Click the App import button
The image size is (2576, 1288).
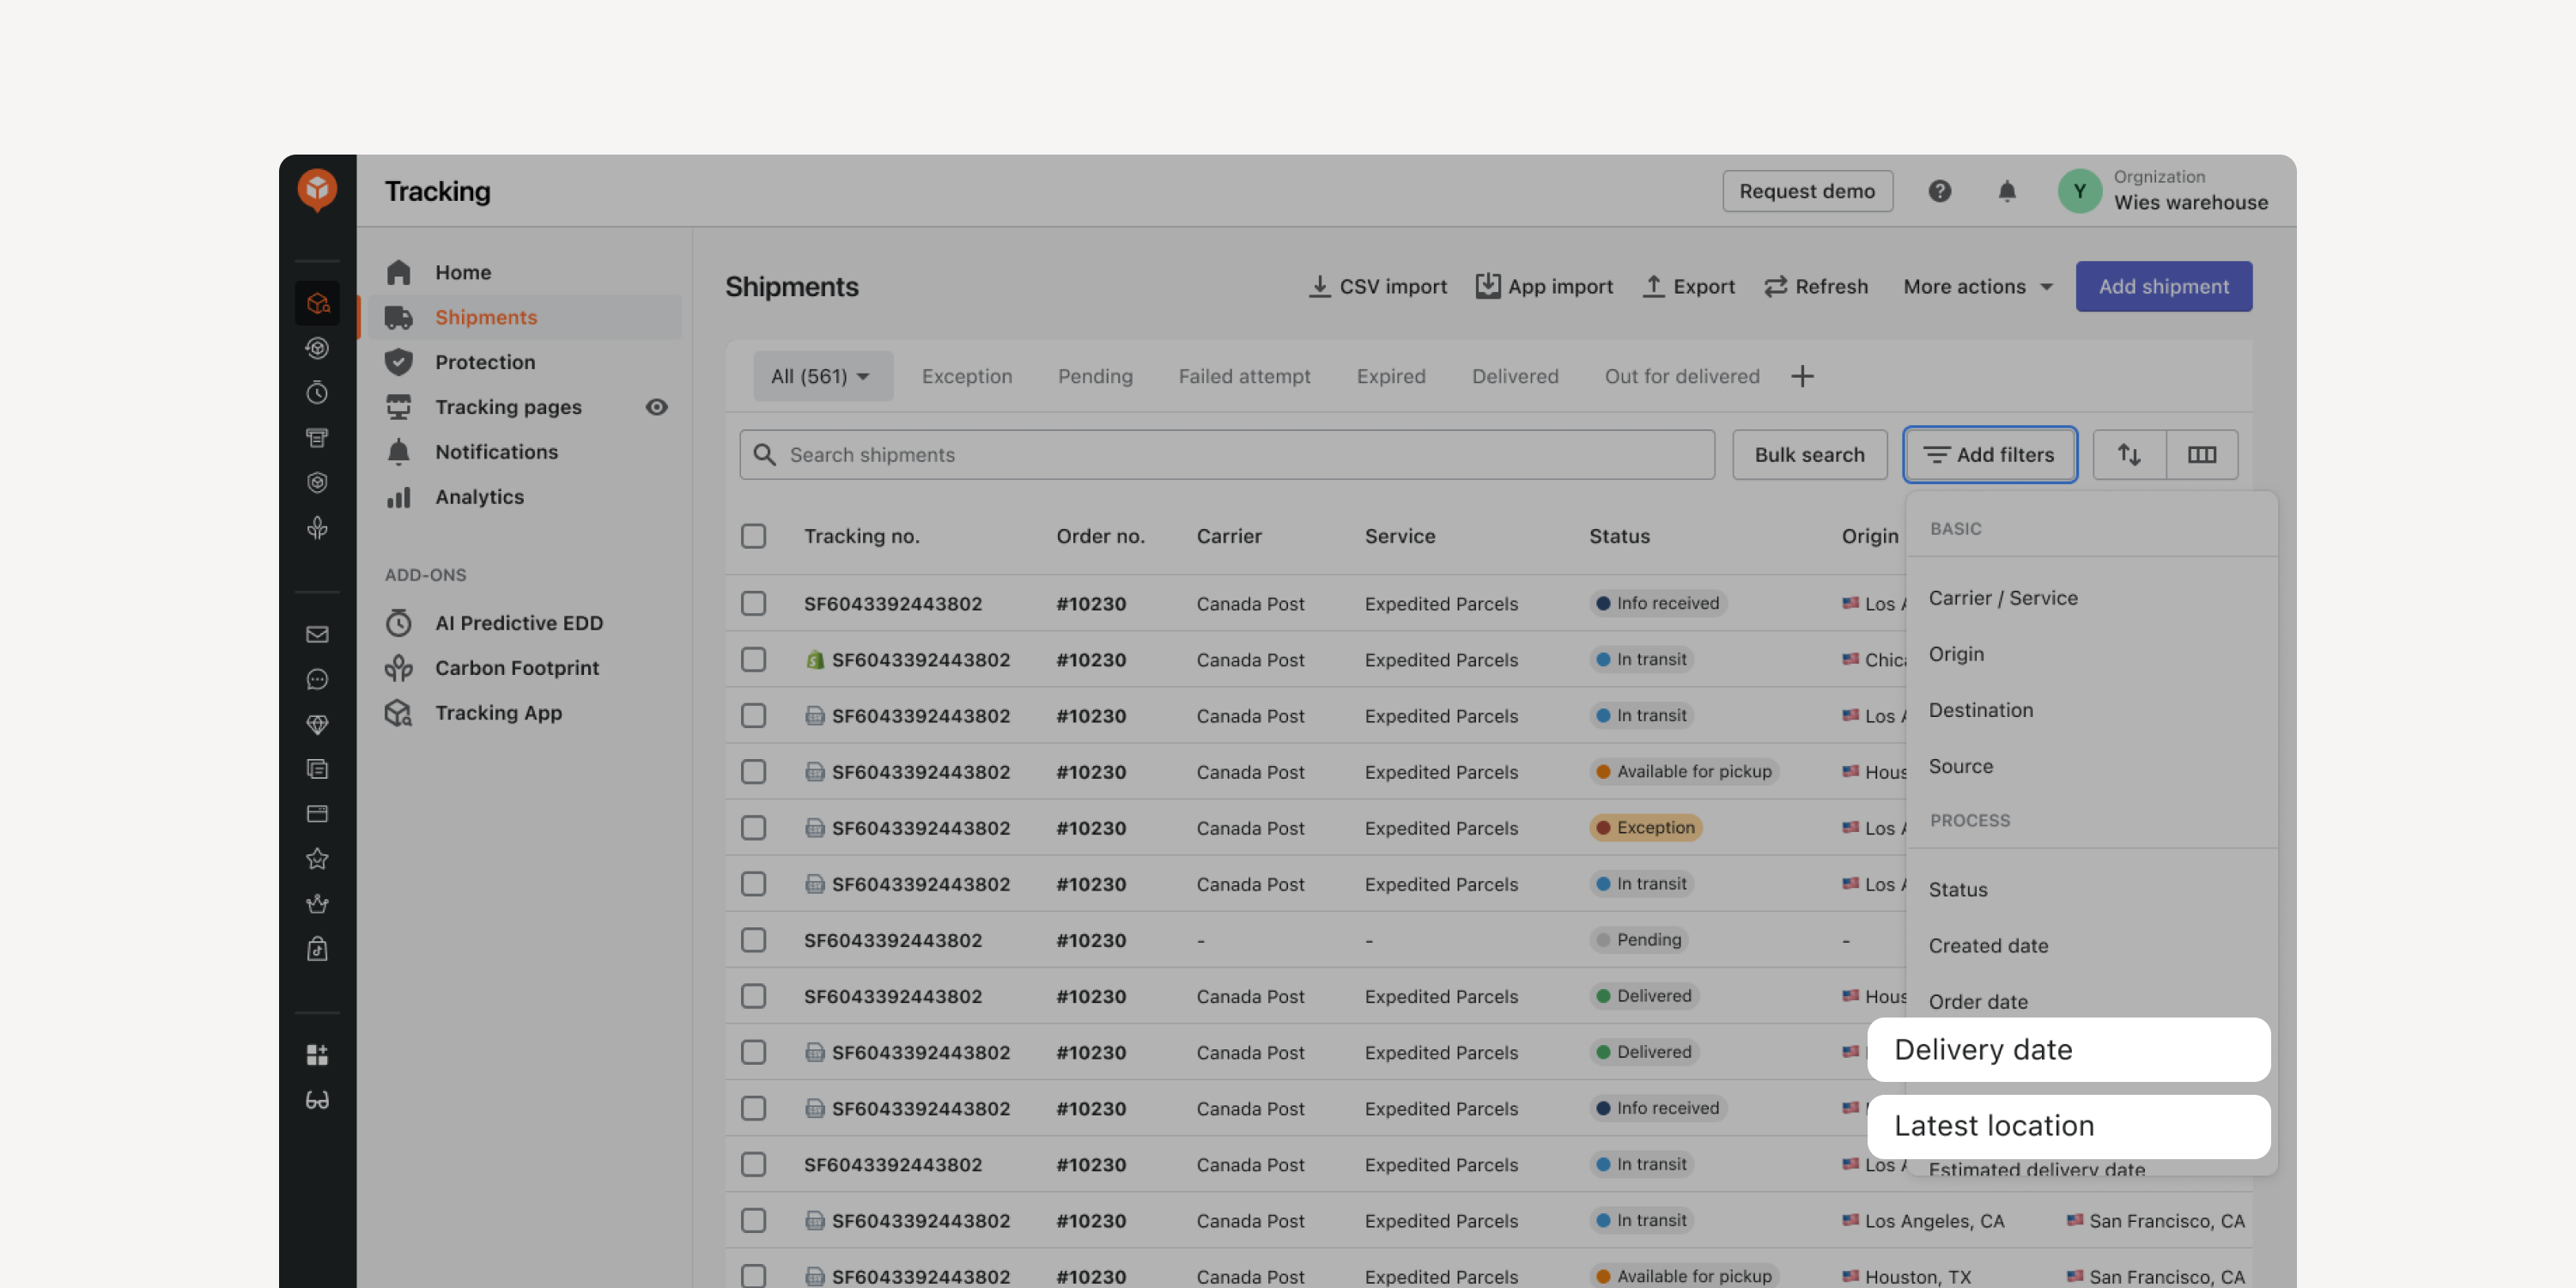[1544, 287]
